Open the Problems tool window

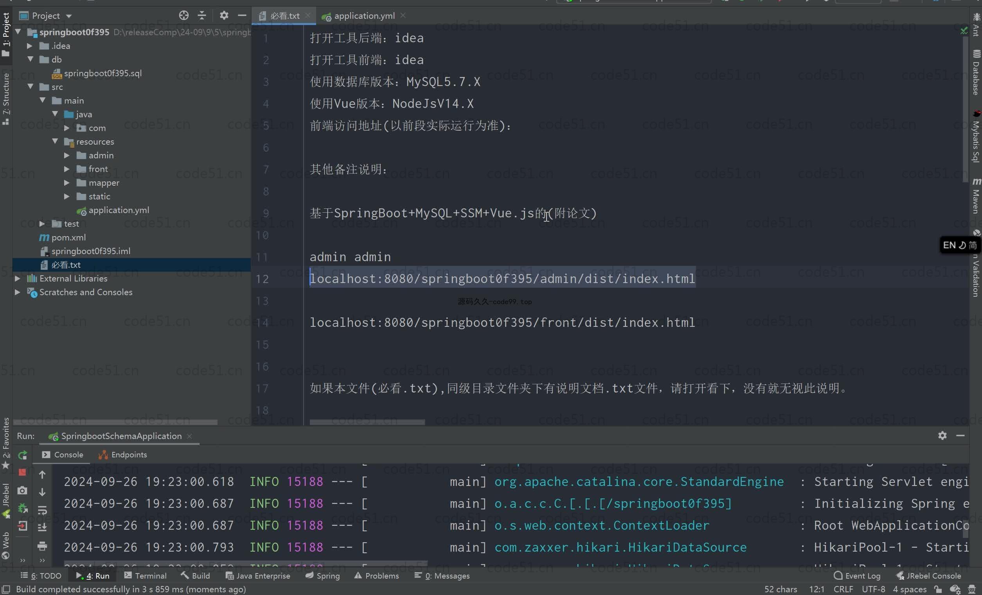tap(377, 575)
